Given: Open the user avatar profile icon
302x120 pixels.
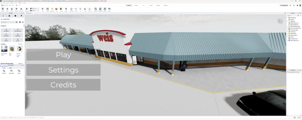Looking at the screenshot, I should pyautogui.click(x=300, y=5).
